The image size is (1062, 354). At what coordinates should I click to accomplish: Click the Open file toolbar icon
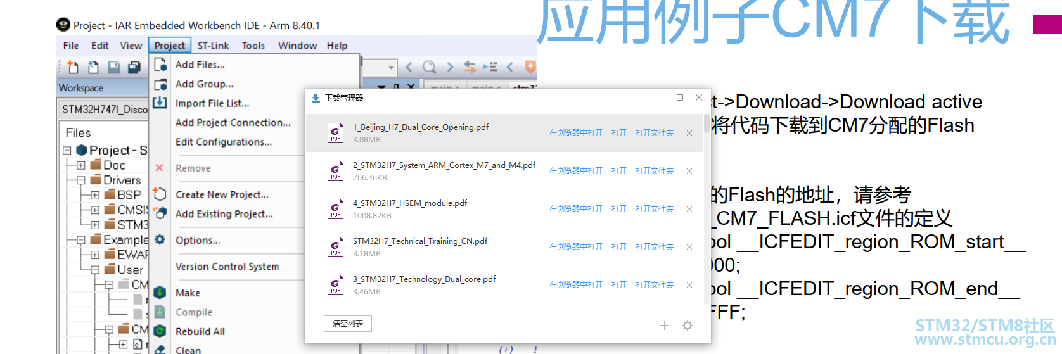click(93, 67)
